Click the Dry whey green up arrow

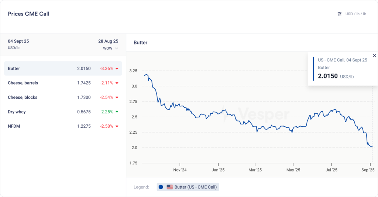(x=117, y=112)
